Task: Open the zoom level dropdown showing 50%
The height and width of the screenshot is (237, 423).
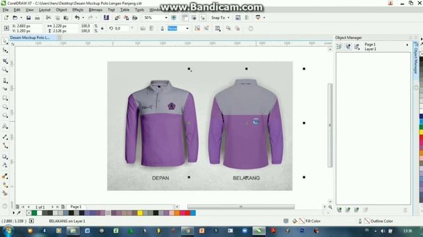Action: click(166, 18)
